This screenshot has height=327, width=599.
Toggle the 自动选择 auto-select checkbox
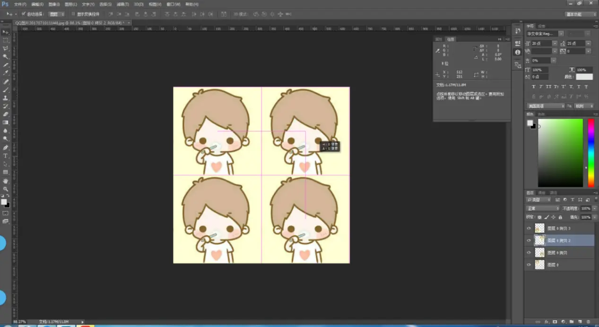pos(24,14)
